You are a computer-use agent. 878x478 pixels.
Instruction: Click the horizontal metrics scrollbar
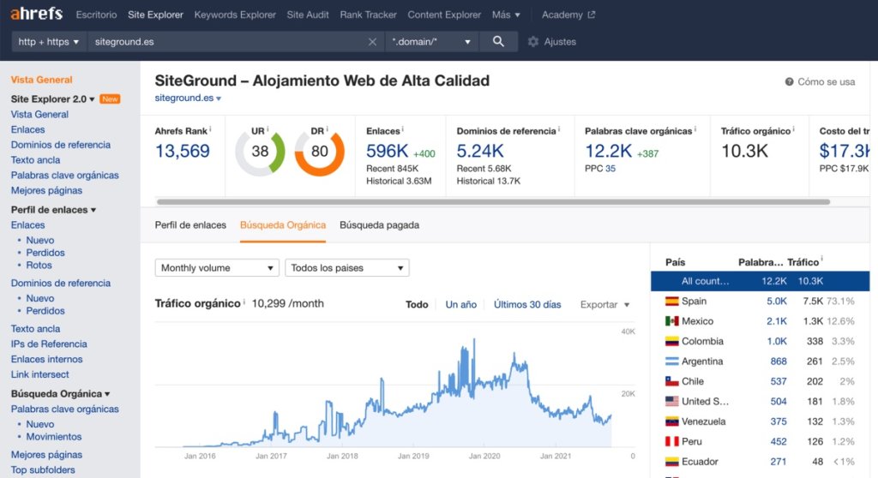(x=493, y=201)
